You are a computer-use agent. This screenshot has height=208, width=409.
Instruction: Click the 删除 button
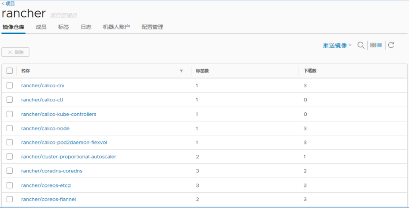tap(15, 52)
